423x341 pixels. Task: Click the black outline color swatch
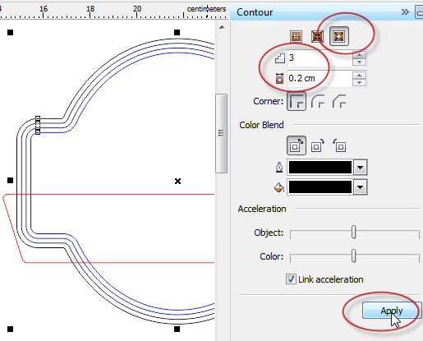[320, 168]
